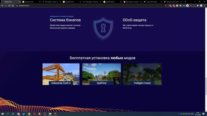
Task: Show hidden system tray icons
Action: click(179, 114)
